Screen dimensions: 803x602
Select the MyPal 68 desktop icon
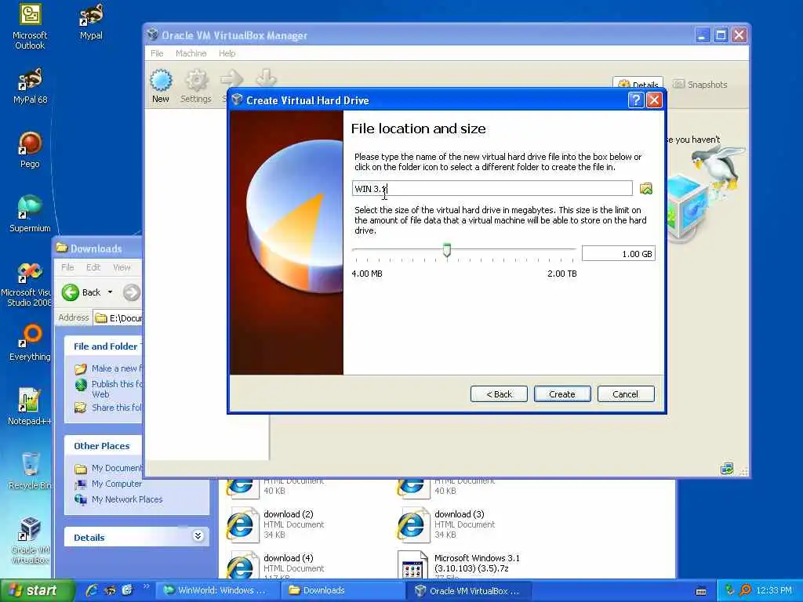point(30,86)
